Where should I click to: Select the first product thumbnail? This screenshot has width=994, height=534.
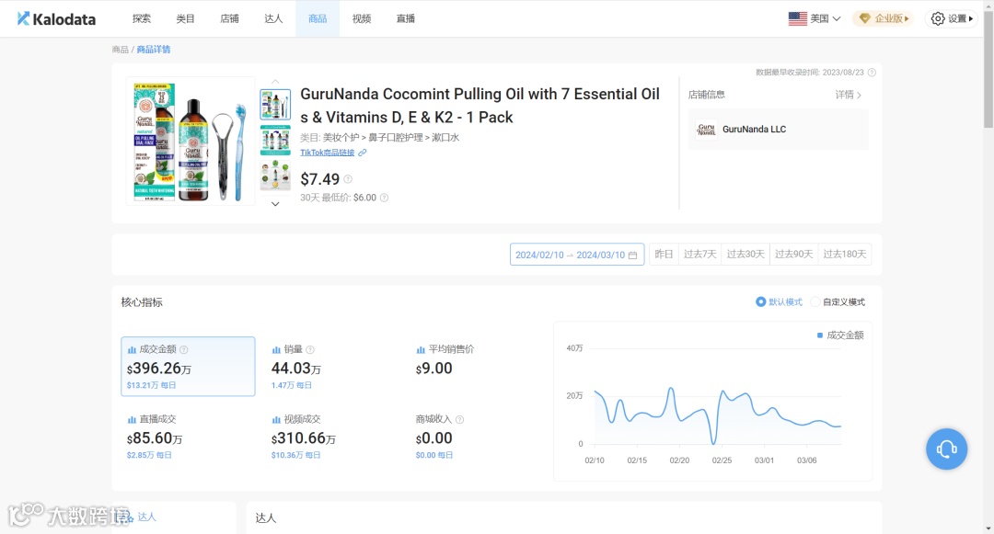(x=275, y=105)
